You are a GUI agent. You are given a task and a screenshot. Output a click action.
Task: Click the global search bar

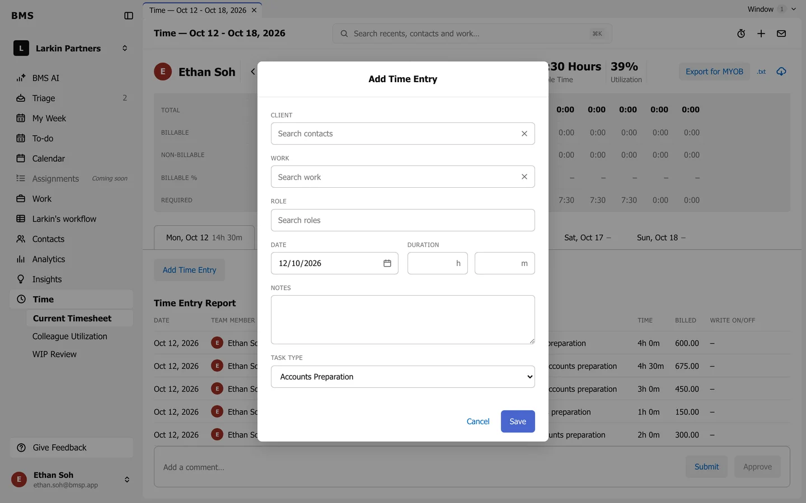click(x=472, y=34)
